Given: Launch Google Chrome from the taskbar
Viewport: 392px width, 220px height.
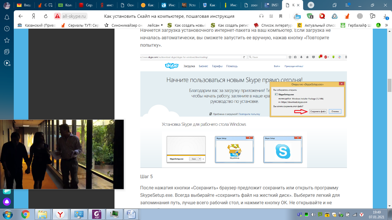Looking at the screenshot, I should (26, 214).
